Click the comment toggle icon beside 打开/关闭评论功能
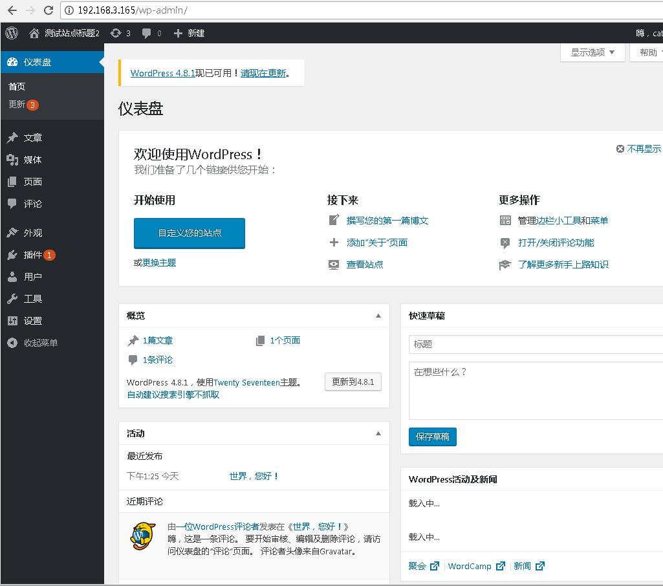 [505, 243]
